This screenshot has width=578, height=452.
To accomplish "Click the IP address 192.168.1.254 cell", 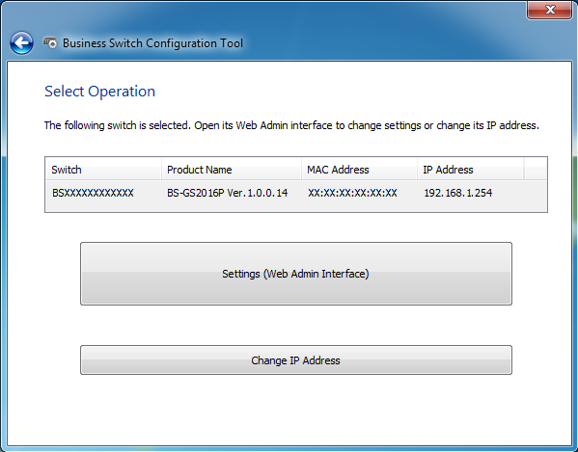I will coord(457,193).
